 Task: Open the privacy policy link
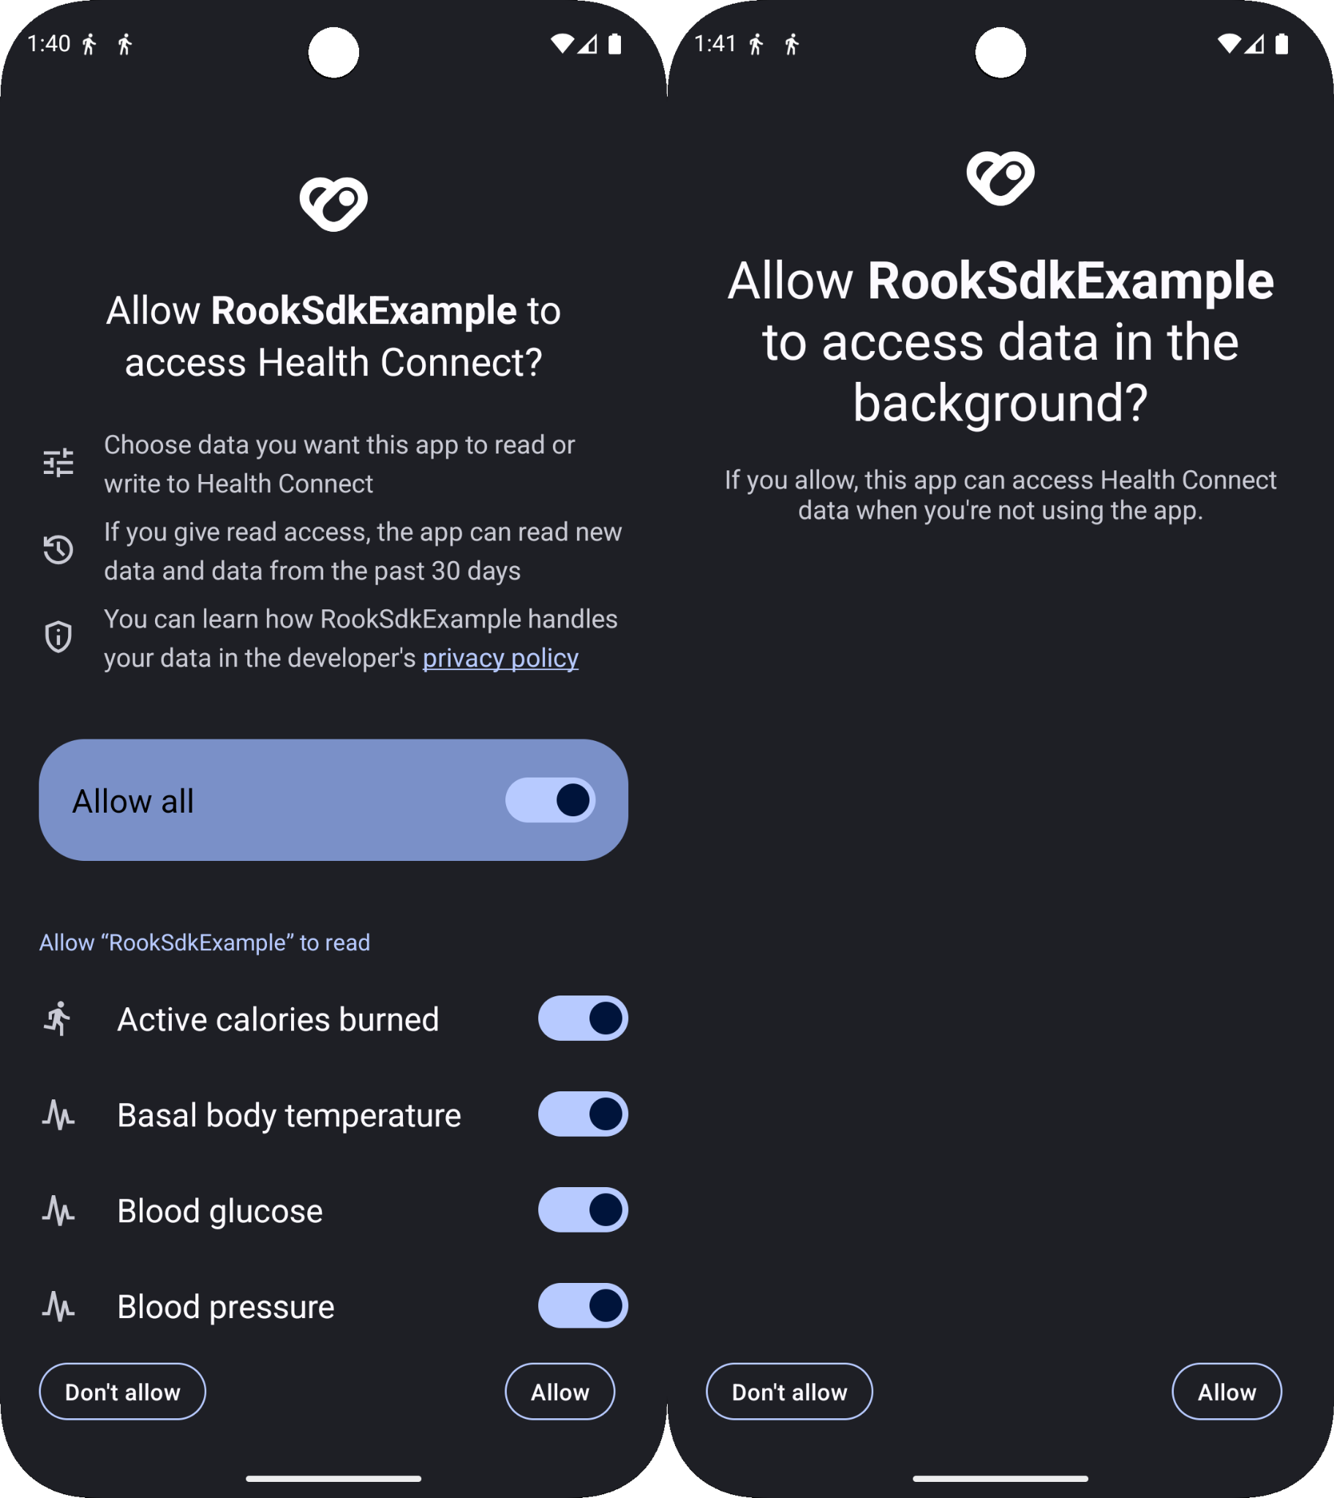point(501,658)
